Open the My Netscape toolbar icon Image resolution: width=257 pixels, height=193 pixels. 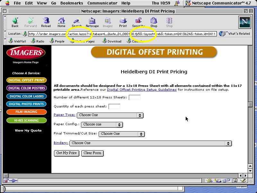pyautogui.click(x=92, y=22)
